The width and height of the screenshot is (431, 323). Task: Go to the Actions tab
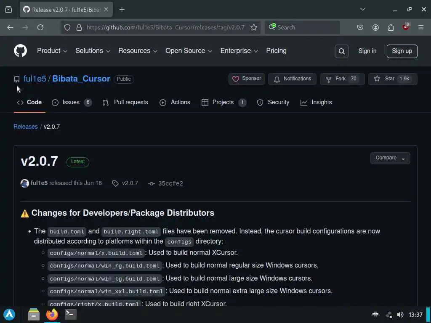tap(175, 103)
